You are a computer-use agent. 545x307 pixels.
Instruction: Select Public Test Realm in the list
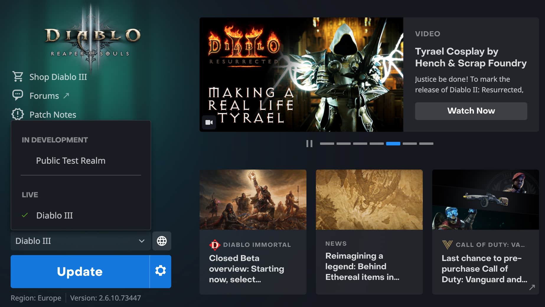71,160
